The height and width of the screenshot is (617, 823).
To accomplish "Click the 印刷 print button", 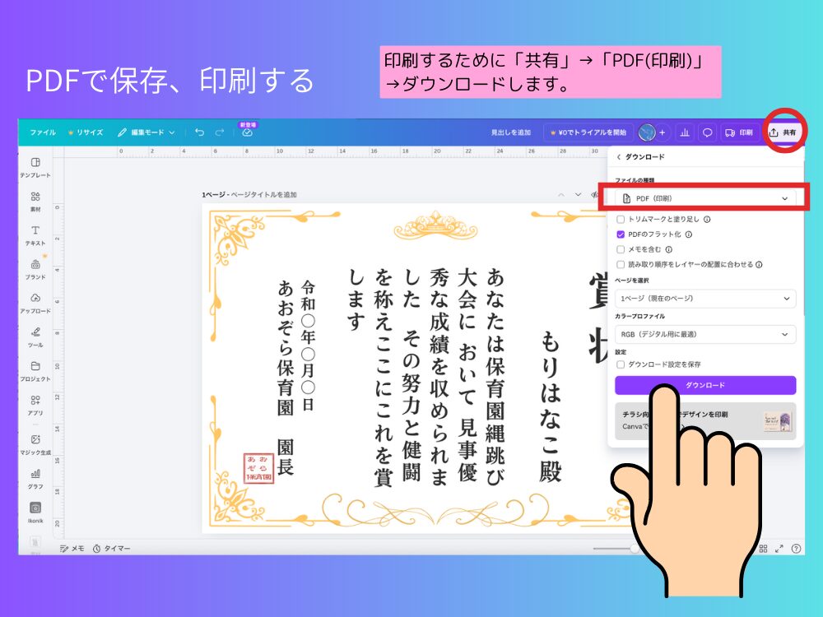I will click(738, 132).
